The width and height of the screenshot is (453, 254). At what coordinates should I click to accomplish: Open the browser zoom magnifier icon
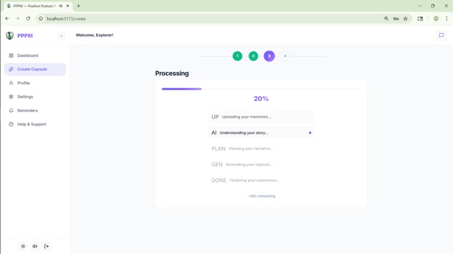[386, 19]
